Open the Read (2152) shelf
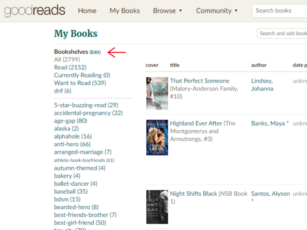The height and width of the screenshot is (230, 307). (x=70, y=67)
